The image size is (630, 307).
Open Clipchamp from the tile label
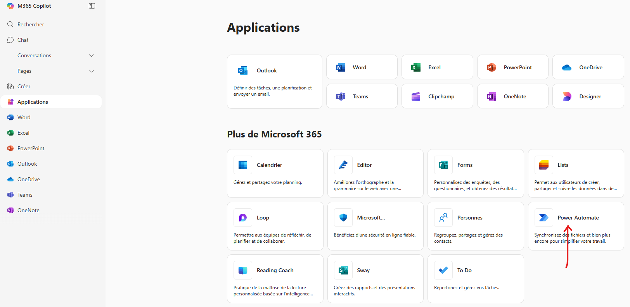(441, 96)
